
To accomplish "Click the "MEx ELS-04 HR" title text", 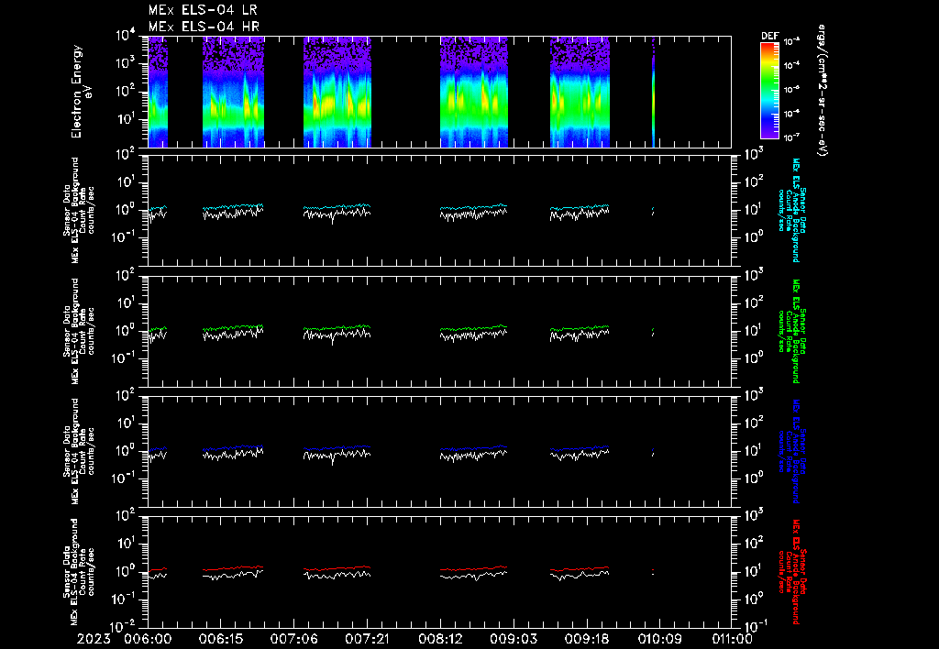I will (204, 27).
